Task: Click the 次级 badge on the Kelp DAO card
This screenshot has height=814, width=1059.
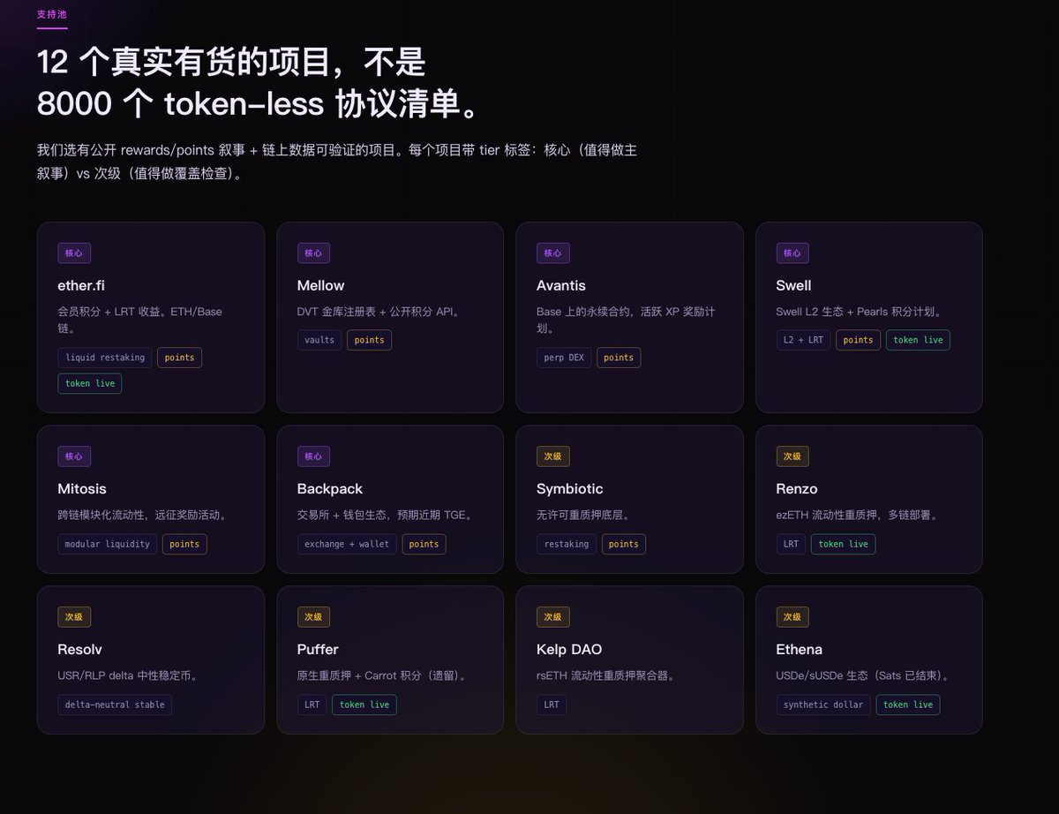Action: pyautogui.click(x=553, y=617)
